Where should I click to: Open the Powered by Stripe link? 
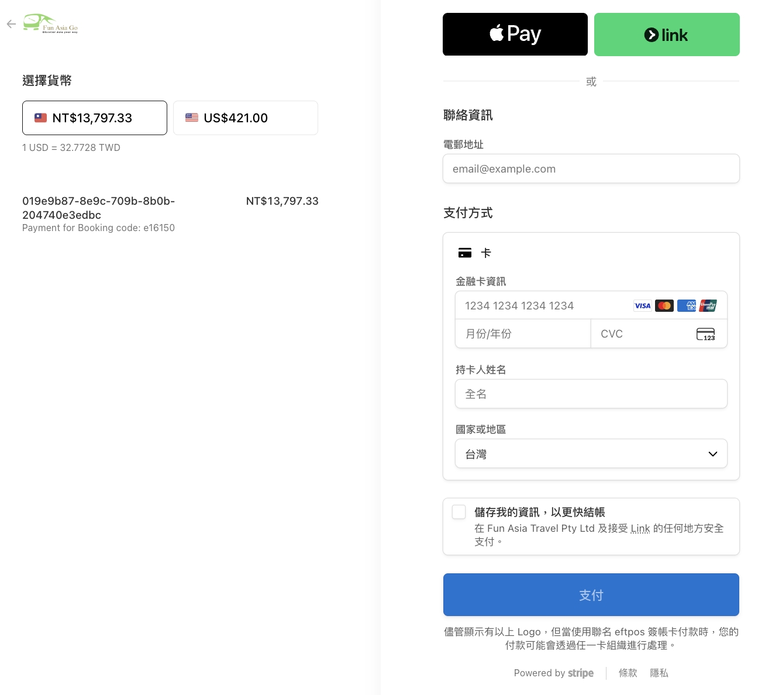pos(554,673)
